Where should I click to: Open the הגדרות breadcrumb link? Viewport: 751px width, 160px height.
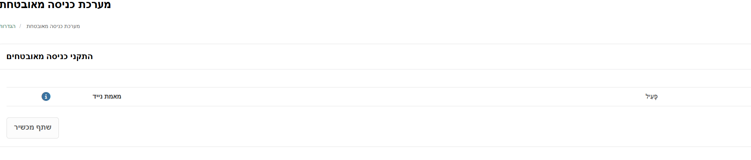click(x=8, y=26)
